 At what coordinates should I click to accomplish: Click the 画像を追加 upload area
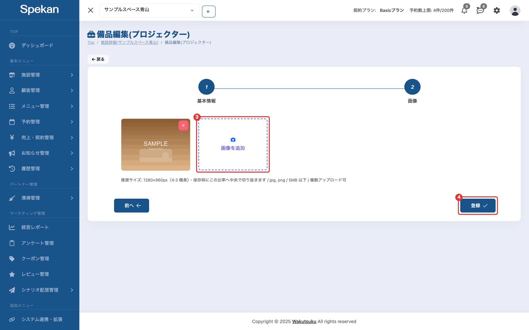[233, 145]
